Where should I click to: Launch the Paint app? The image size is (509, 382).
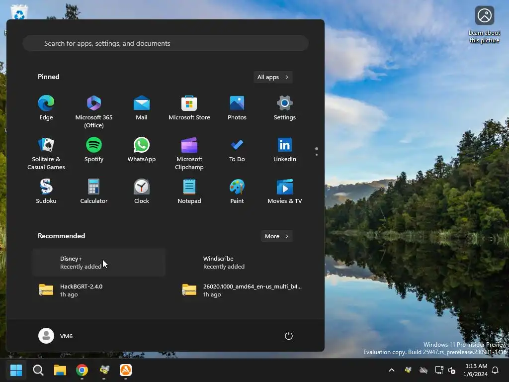[237, 191]
